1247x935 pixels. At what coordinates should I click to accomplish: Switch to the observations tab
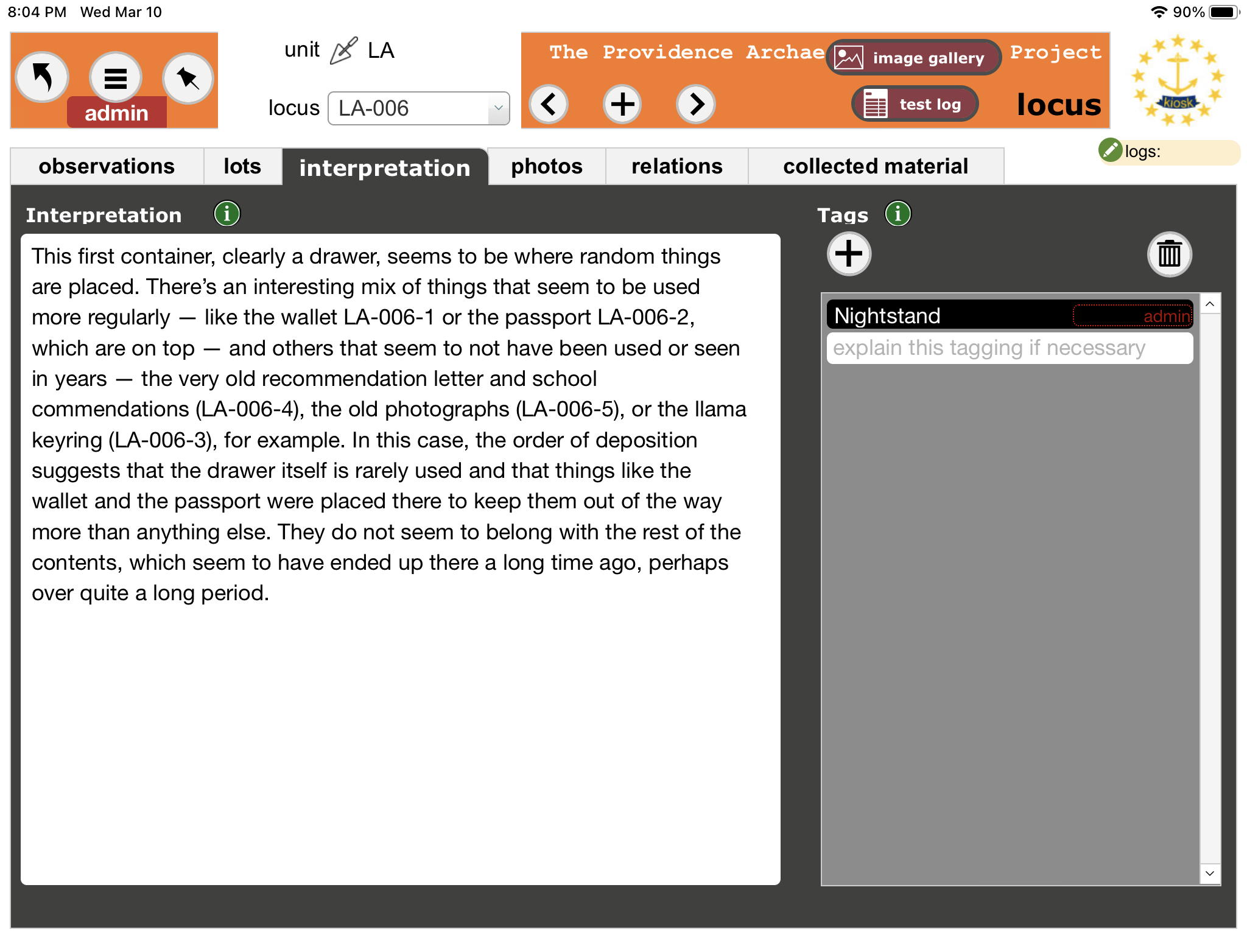point(107,166)
